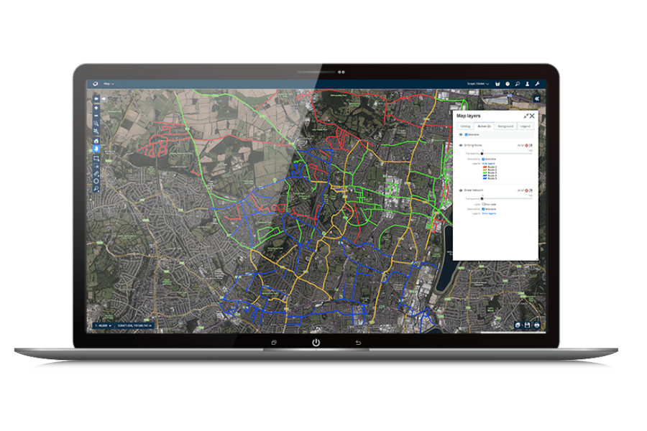Open the wrench settings icon
This screenshot has width=647, height=431.
point(537,84)
